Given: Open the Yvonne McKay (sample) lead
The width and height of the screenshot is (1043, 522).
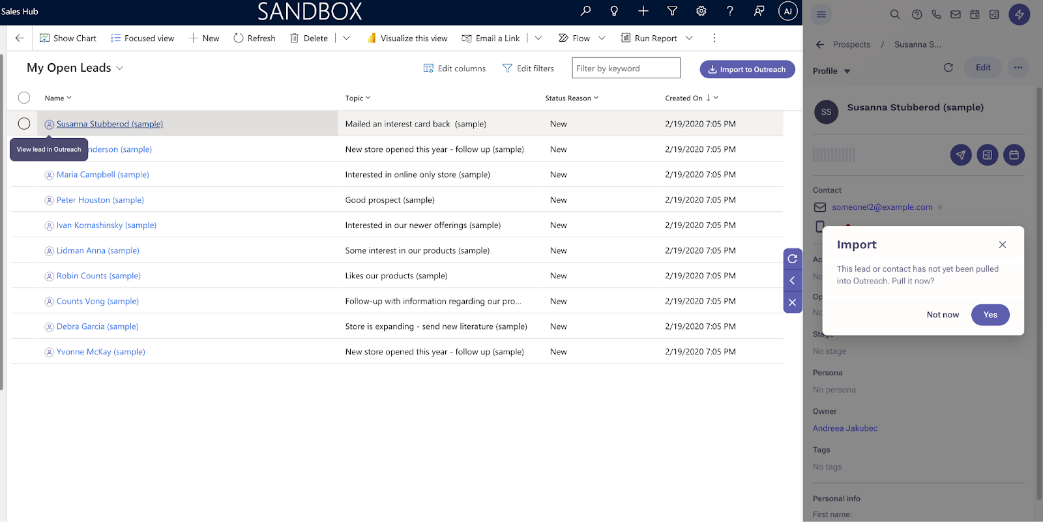Looking at the screenshot, I should tap(100, 352).
